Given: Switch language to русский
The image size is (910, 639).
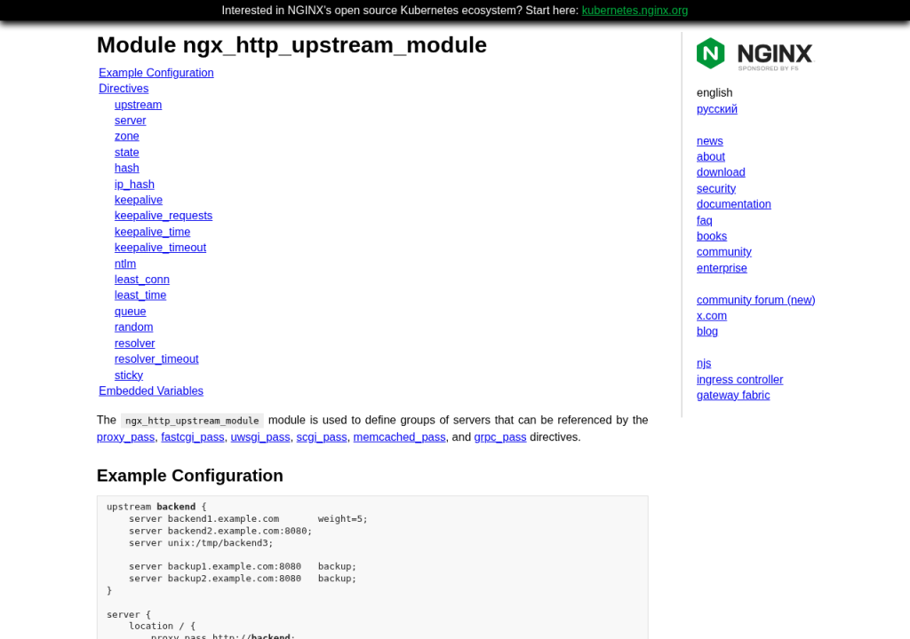Looking at the screenshot, I should pyautogui.click(x=717, y=108).
